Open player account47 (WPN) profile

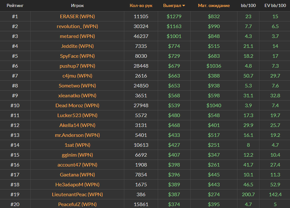click(x=77, y=165)
